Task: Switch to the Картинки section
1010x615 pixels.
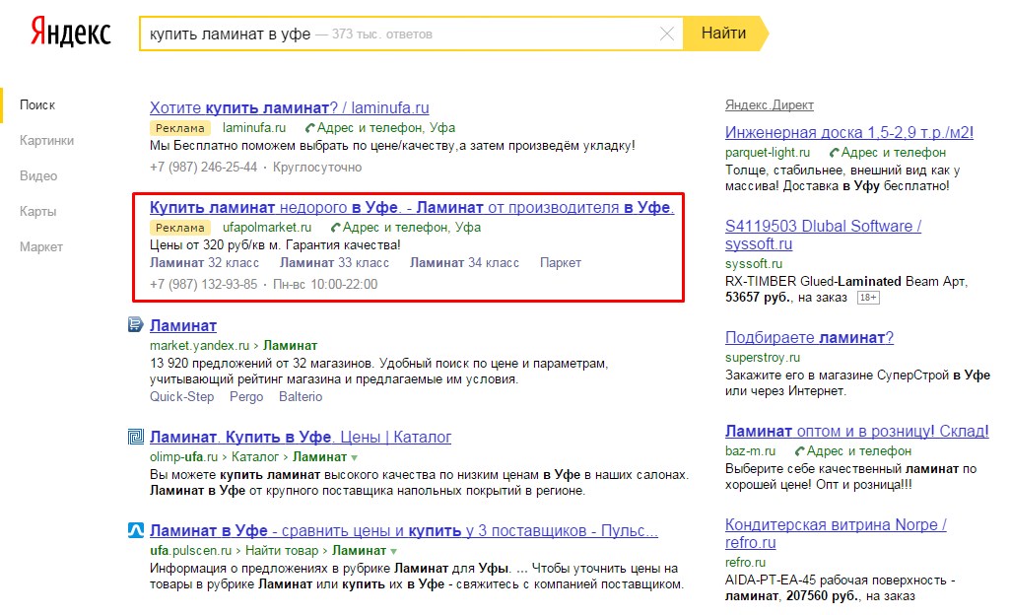Action: tap(46, 140)
